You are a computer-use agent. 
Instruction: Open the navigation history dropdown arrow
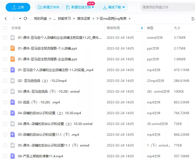tap(20, 19)
